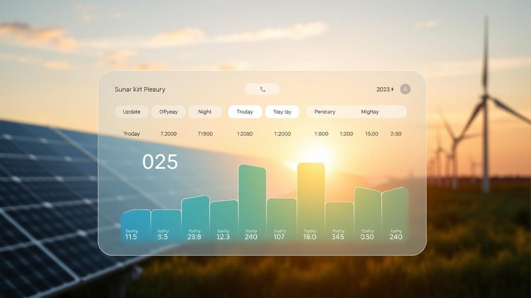
Task: Click the large 025 readout
Action: click(x=160, y=162)
